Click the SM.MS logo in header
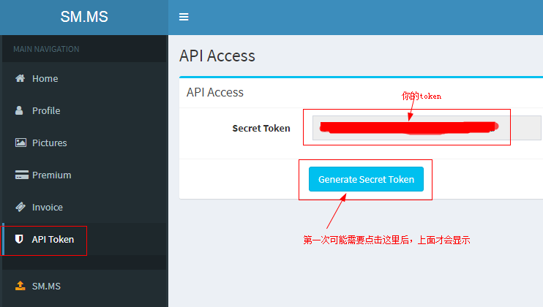Image resolution: width=543 pixels, height=307 pixels. (84, 17)
